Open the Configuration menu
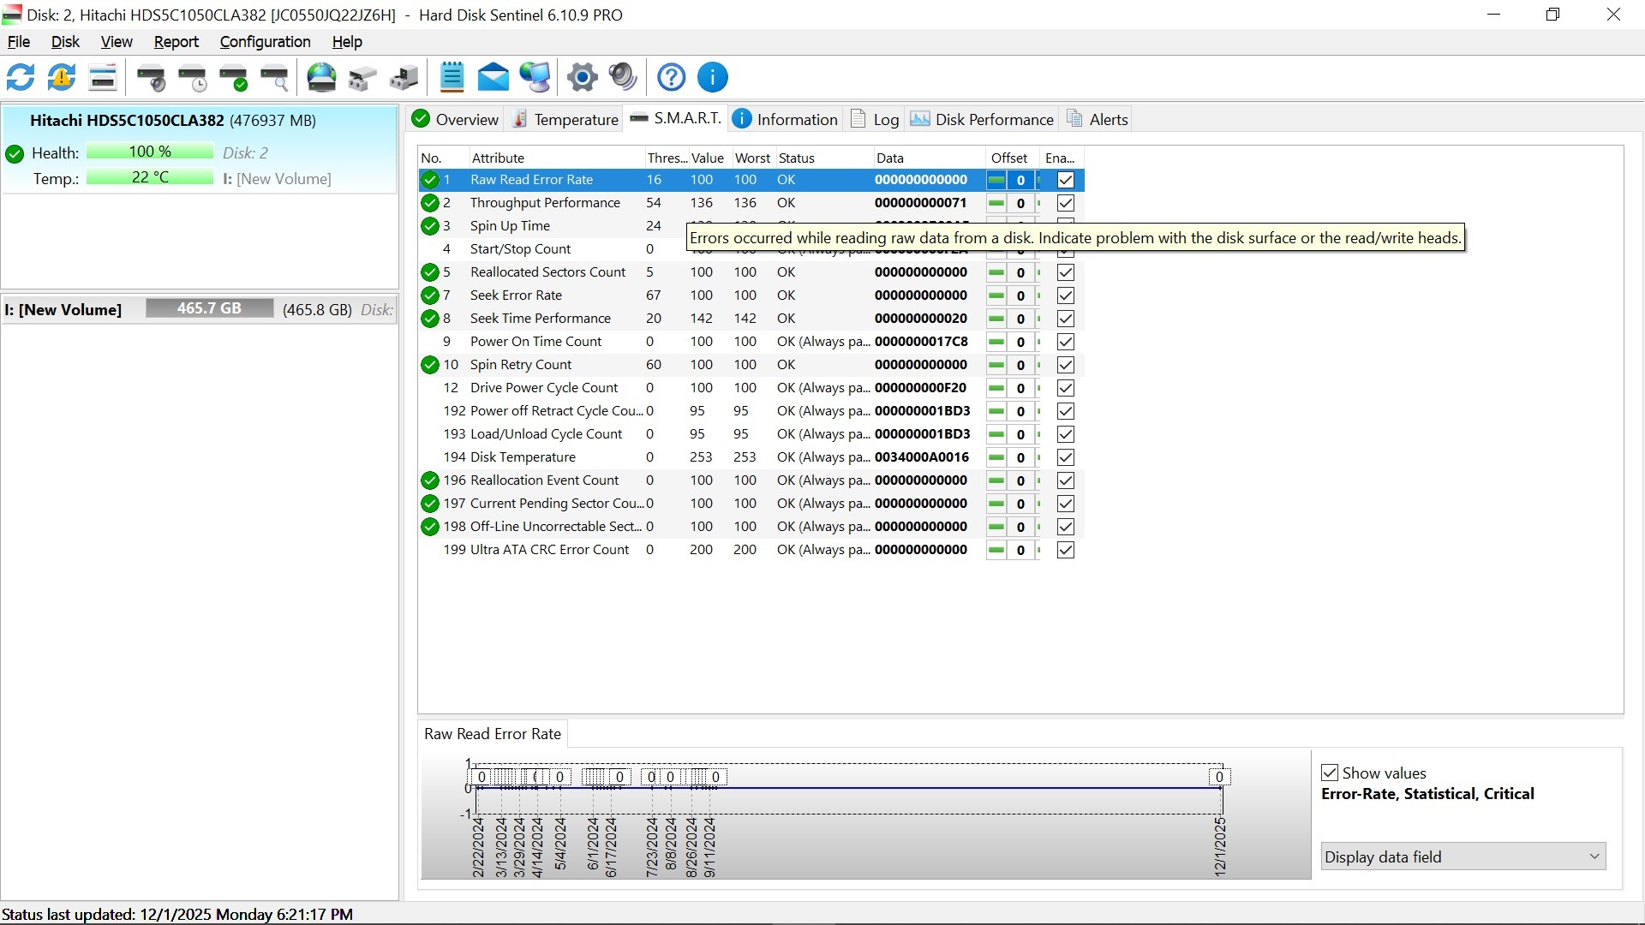 tap(265, 42)
